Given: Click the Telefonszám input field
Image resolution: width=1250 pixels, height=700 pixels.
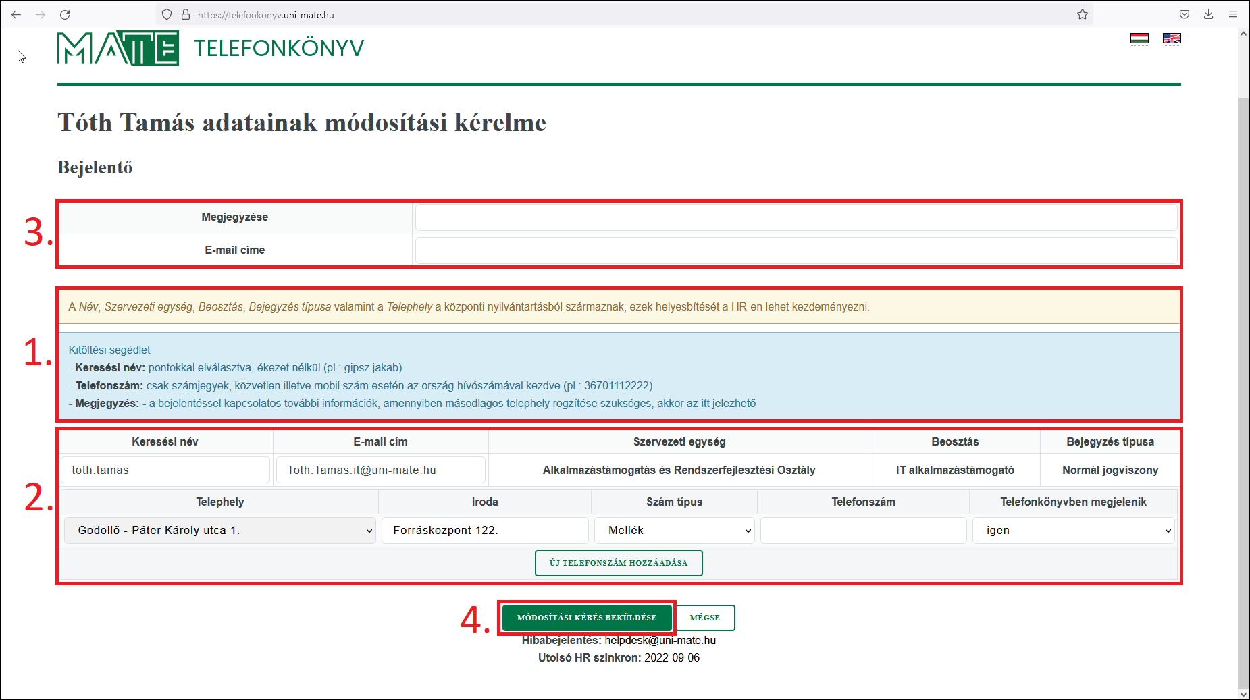Looking at the screenshot, I should point(863,531).
